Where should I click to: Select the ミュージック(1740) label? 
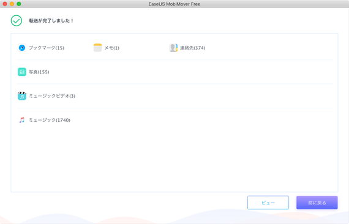tap(50, 120)
